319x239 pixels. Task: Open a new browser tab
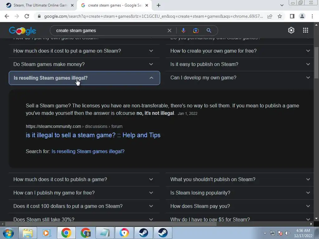point(159,5)
